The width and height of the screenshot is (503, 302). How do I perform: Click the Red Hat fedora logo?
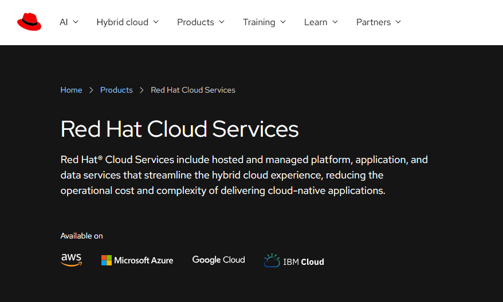[x=29, y=22]
